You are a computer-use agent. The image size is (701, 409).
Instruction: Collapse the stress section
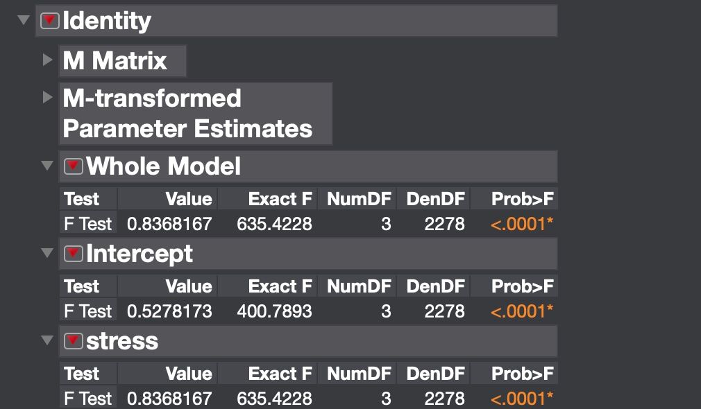[x=47, y=341]
